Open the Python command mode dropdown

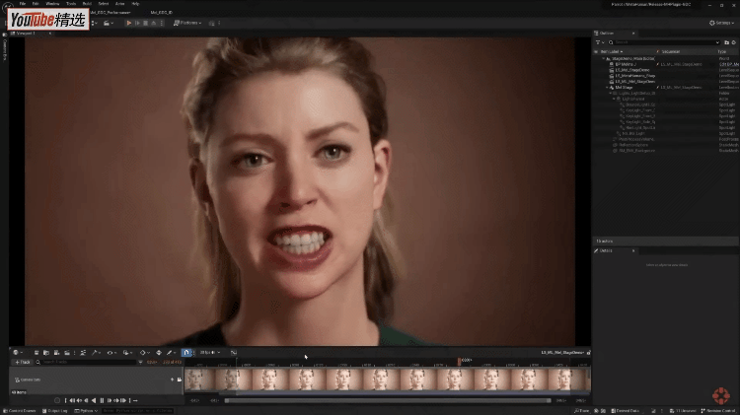pos(86,411)
